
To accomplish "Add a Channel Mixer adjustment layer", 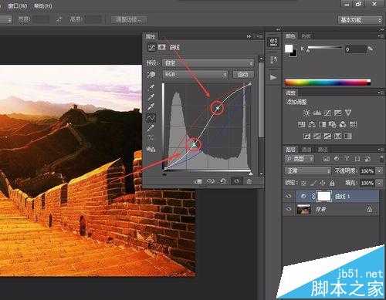I will pyautogui.click(x=343, y=124).
